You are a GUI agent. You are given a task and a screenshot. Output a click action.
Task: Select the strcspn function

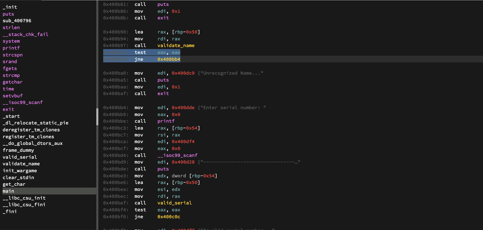pos(13,55)
